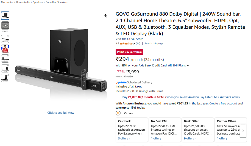Open Visit the GOVO Store link
This screenshot has height=146, width=251.
[129, 39]
